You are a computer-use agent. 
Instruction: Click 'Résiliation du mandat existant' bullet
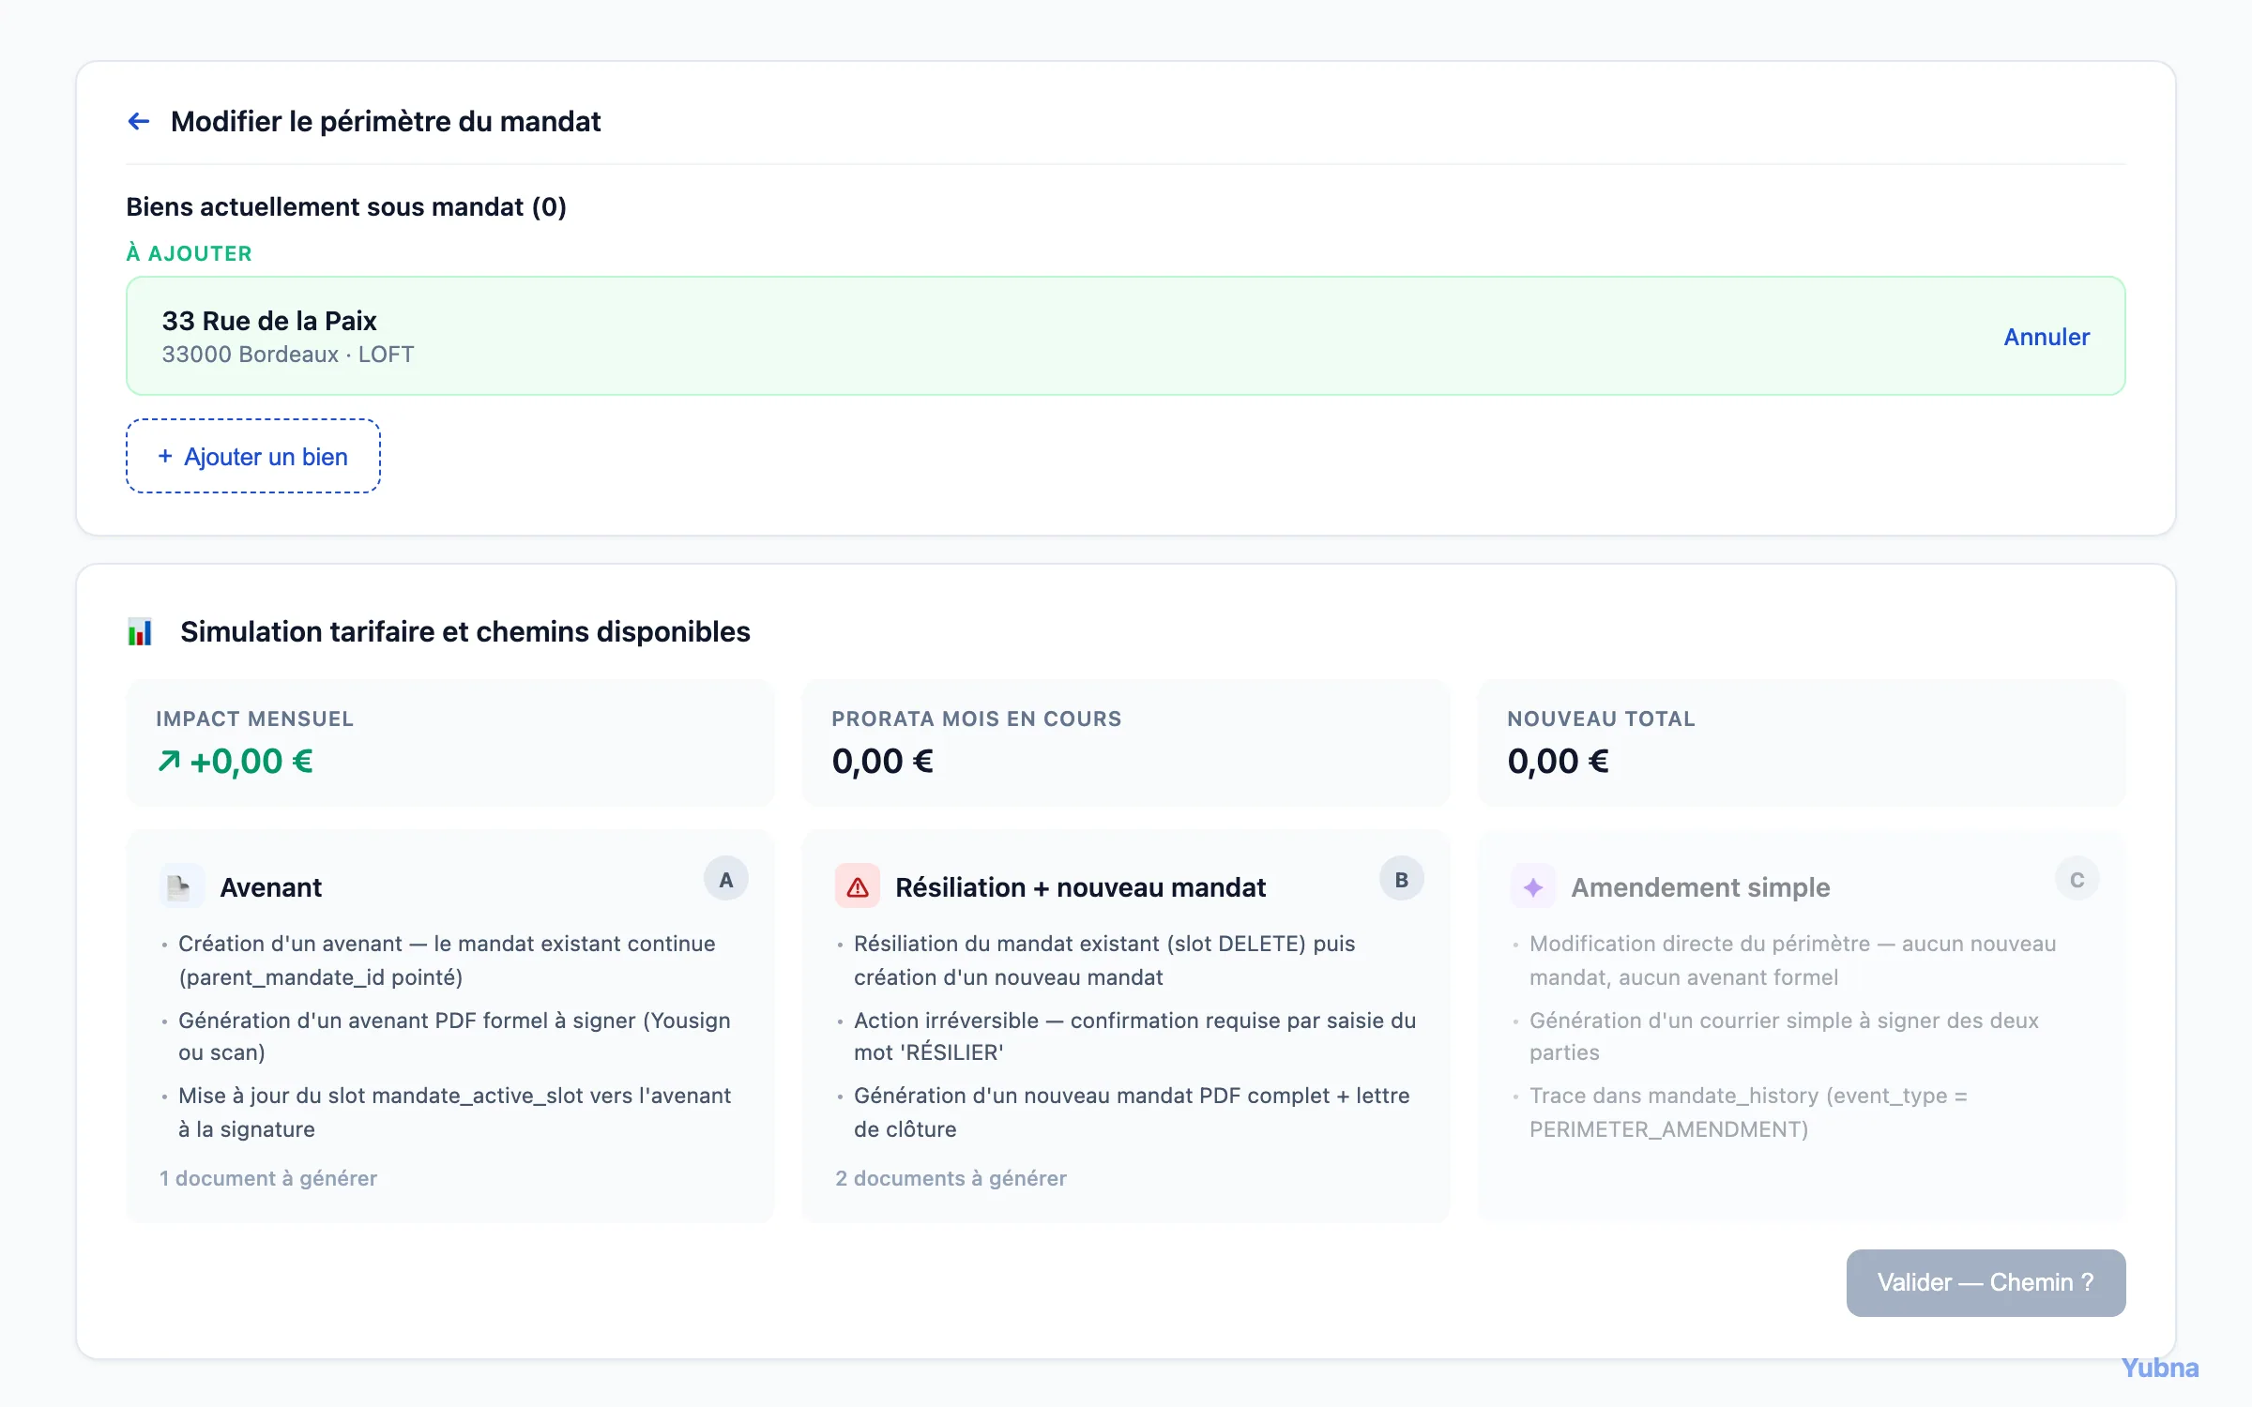click(x=1104, y=961)
